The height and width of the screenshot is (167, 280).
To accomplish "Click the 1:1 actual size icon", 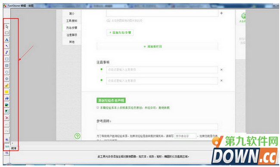I will 7,146.
